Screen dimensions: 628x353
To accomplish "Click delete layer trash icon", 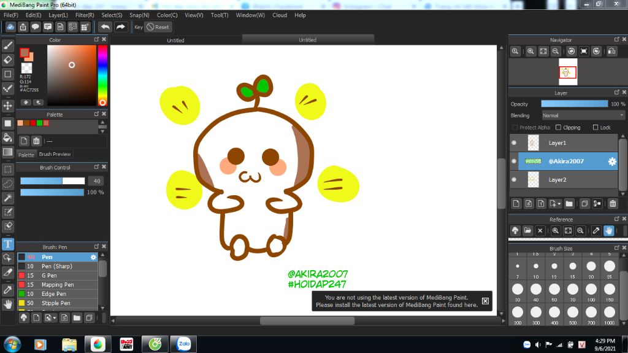I will (x=613, y=204).
